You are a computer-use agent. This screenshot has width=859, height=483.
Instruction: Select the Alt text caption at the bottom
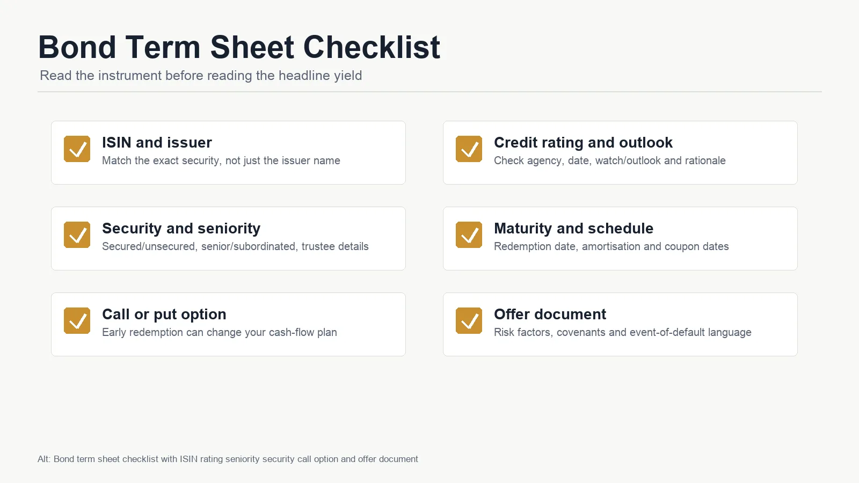[x=228, y=459]
